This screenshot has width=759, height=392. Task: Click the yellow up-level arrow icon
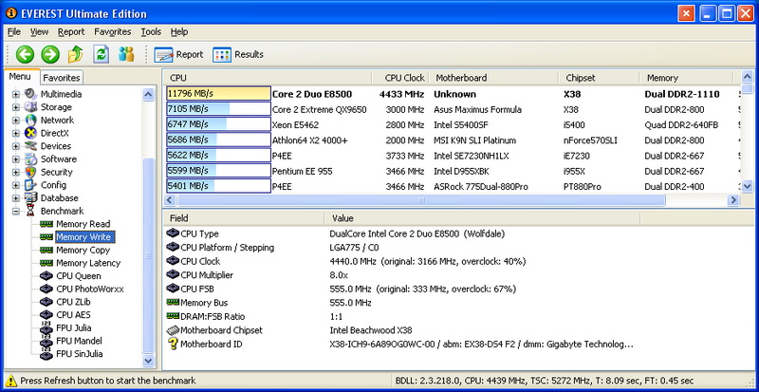point(76,54)
